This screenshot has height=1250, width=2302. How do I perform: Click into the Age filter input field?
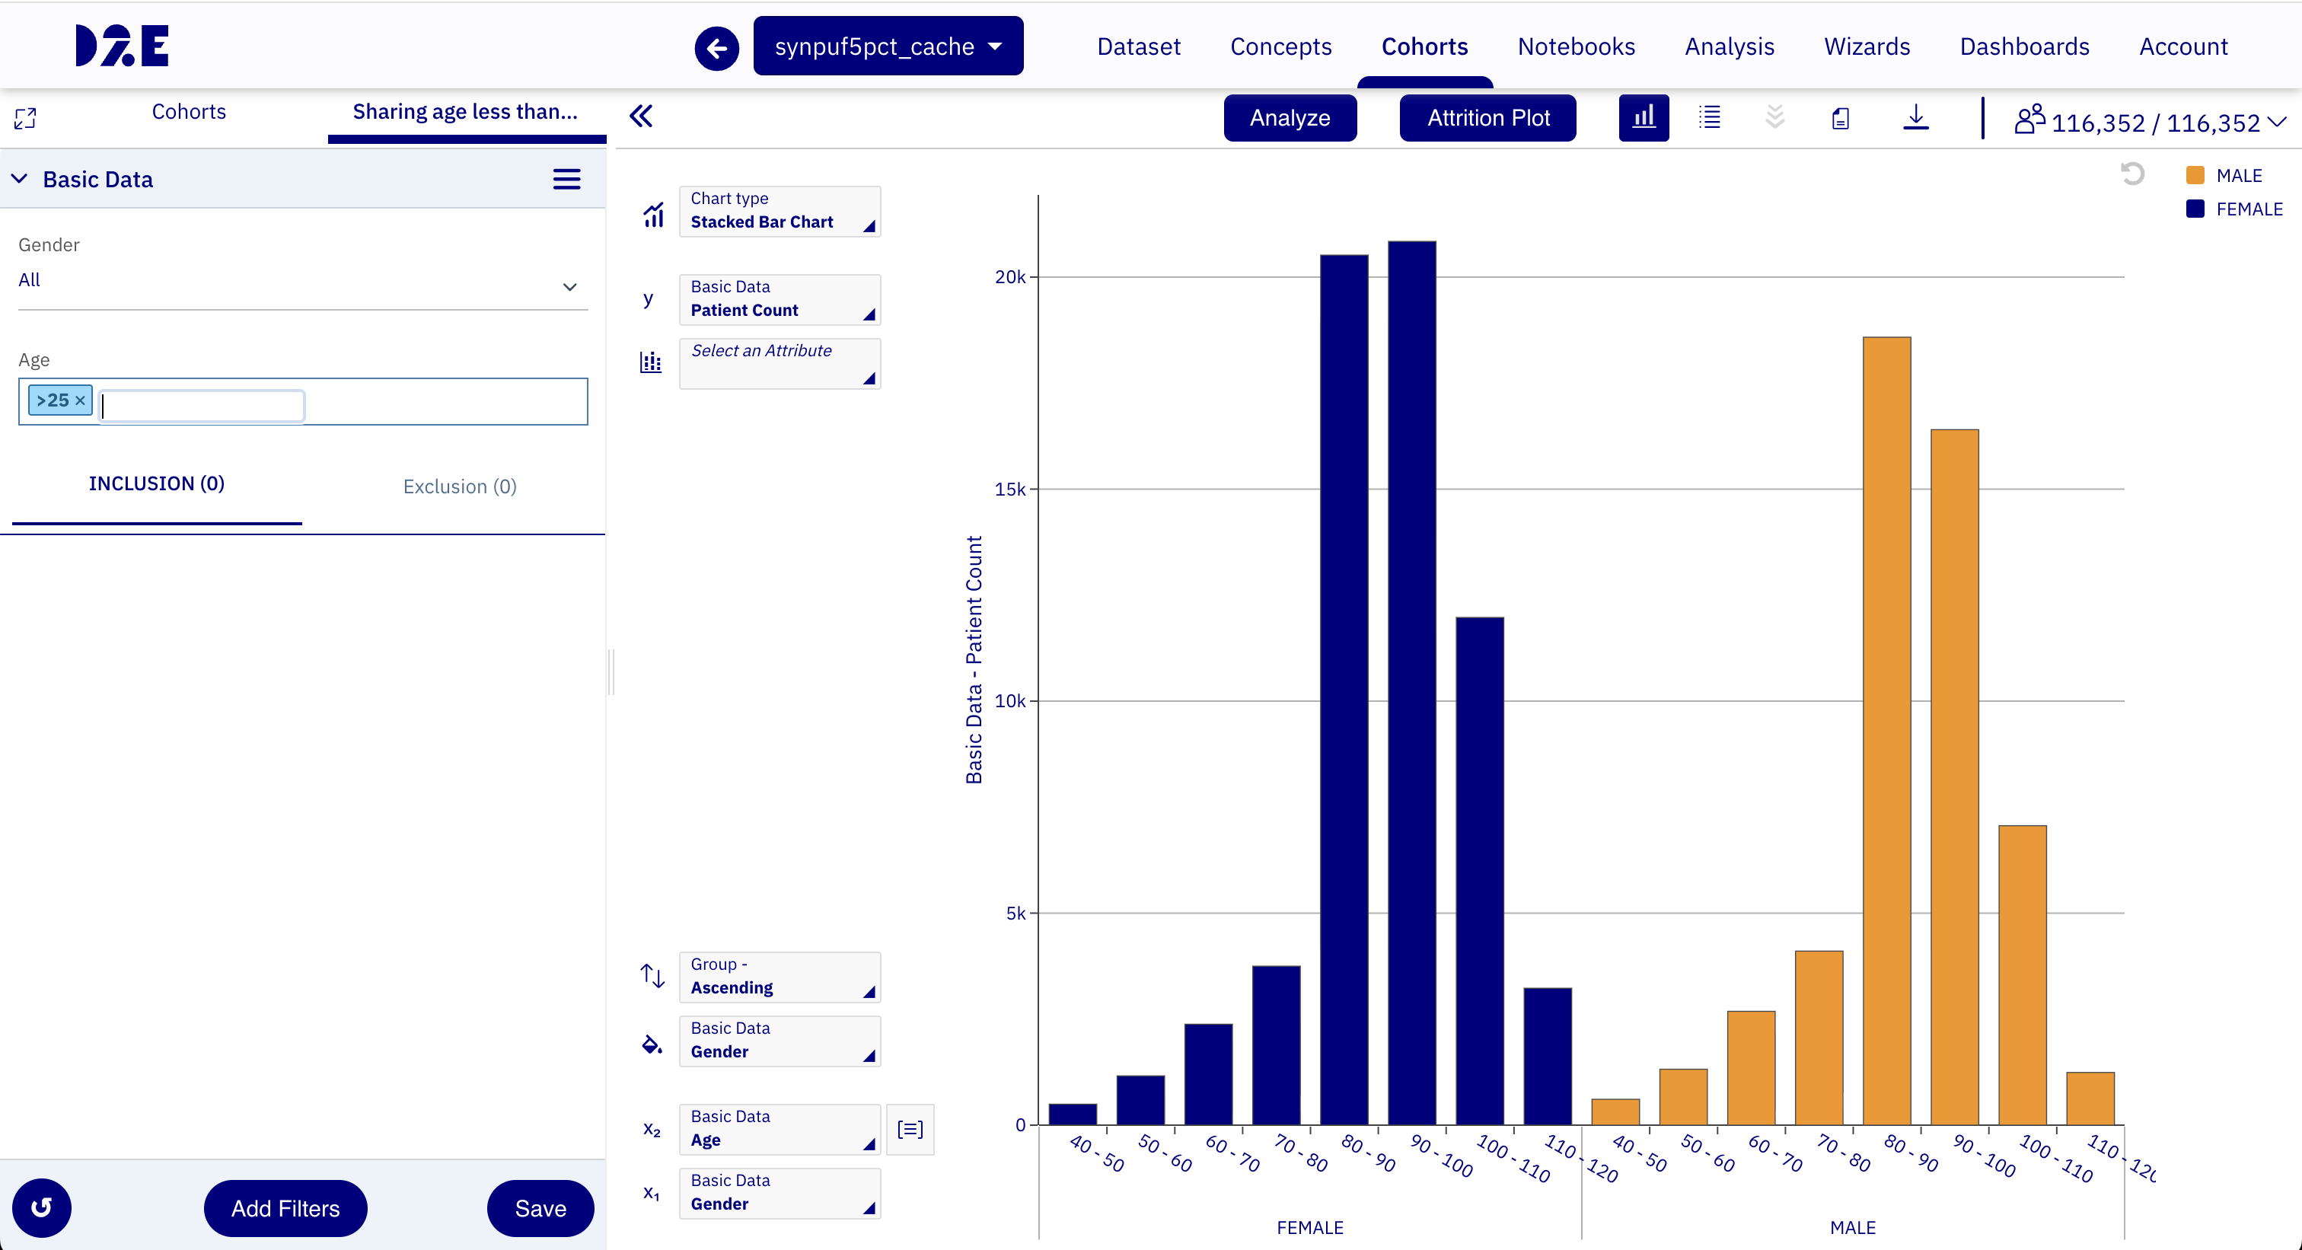pyautogui.click(x=202, y=405)
